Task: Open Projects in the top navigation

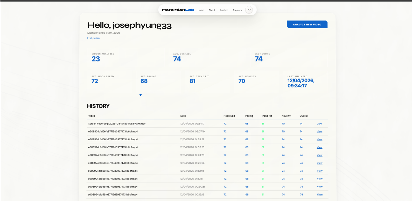Action: 237,10
